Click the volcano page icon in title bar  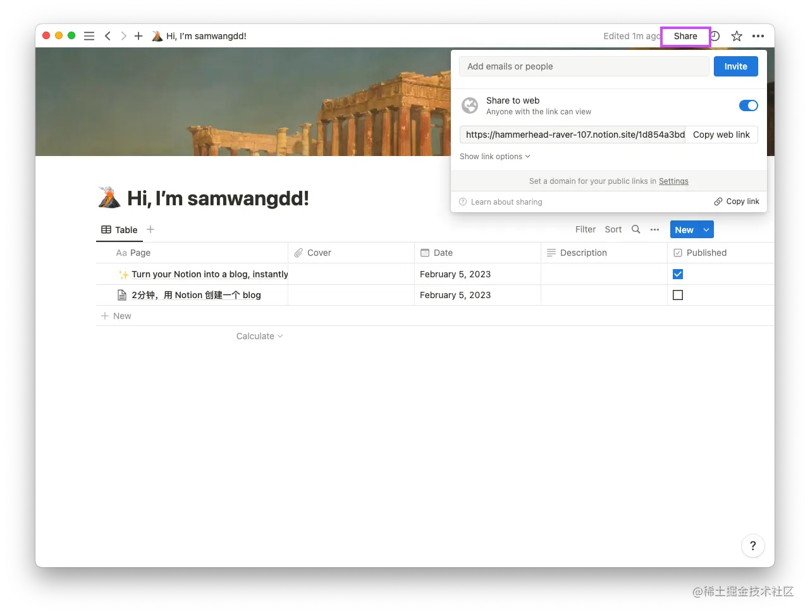[x=157, y=36]
